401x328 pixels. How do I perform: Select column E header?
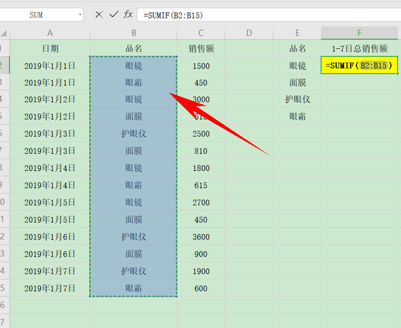click(x=297, y=33)
